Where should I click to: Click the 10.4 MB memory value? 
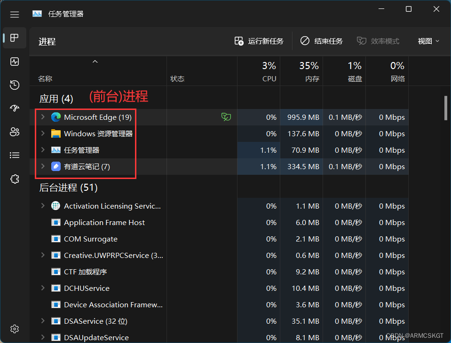point(305,288)
